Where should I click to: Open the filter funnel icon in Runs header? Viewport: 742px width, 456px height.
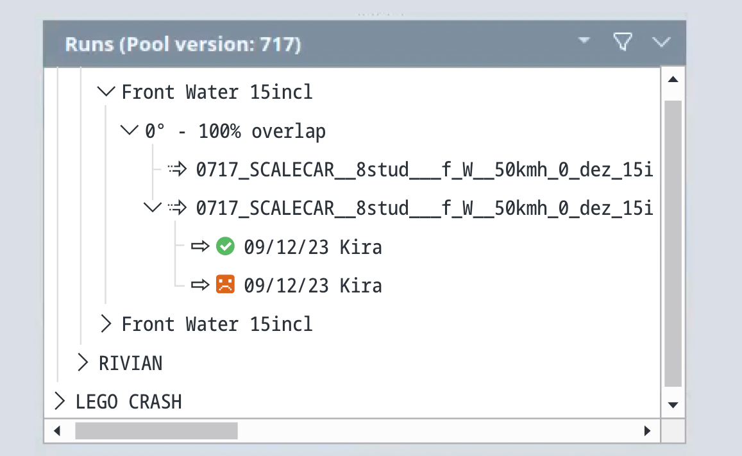(x=622, y=42)
